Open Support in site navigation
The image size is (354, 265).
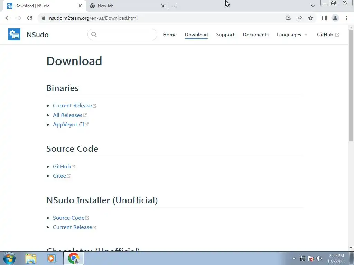225,35
